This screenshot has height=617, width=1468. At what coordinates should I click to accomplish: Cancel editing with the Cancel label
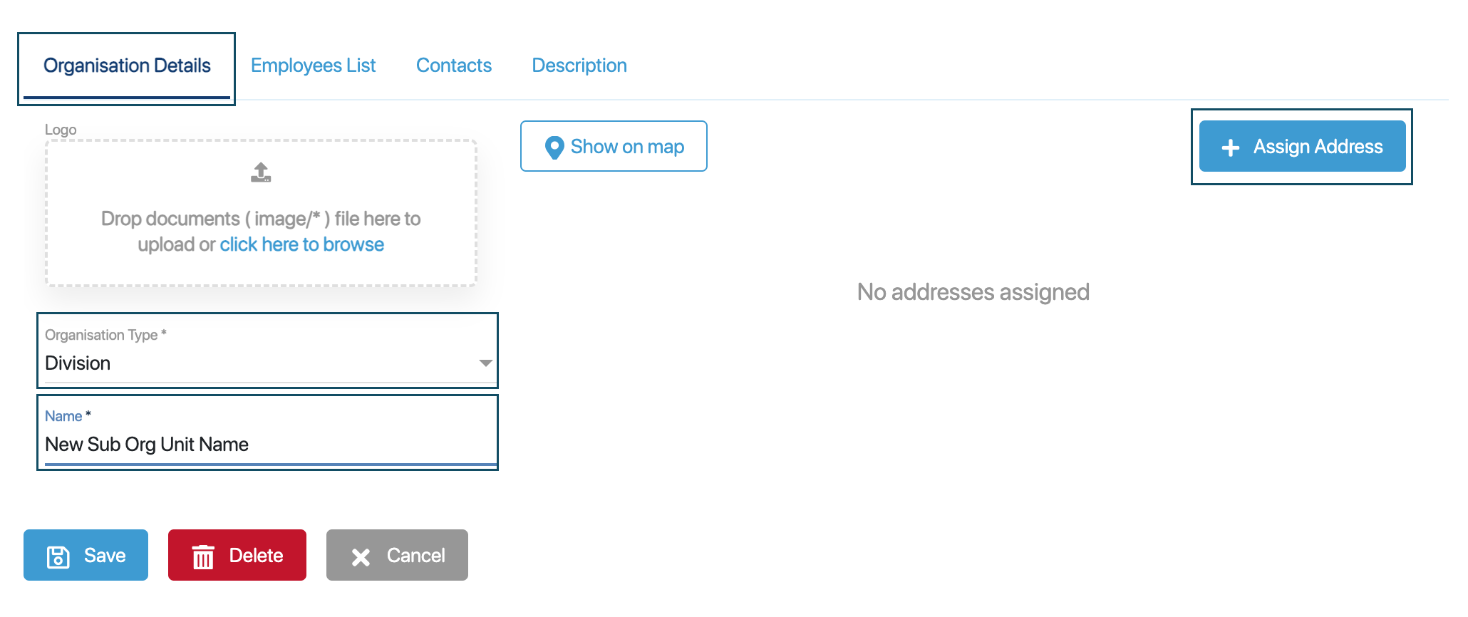click(415, 556)
